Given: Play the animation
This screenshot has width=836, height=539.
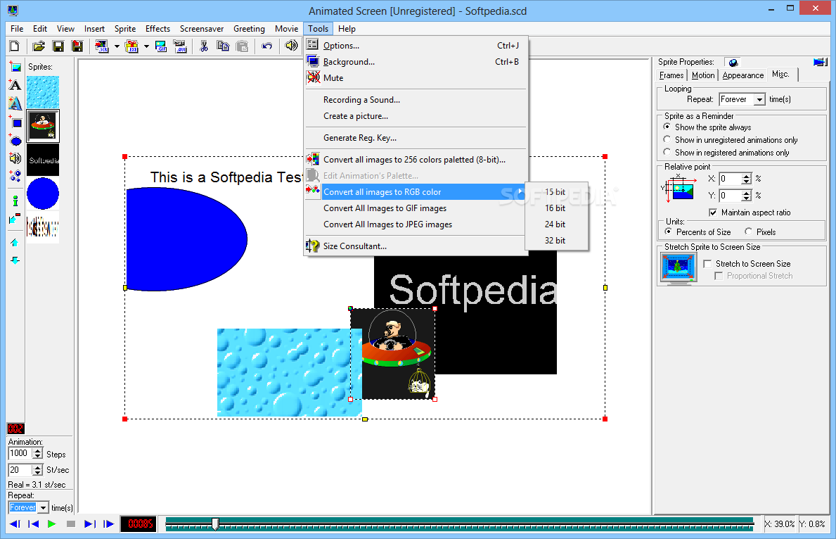Looking at the screenshot, I should [52, 524].
